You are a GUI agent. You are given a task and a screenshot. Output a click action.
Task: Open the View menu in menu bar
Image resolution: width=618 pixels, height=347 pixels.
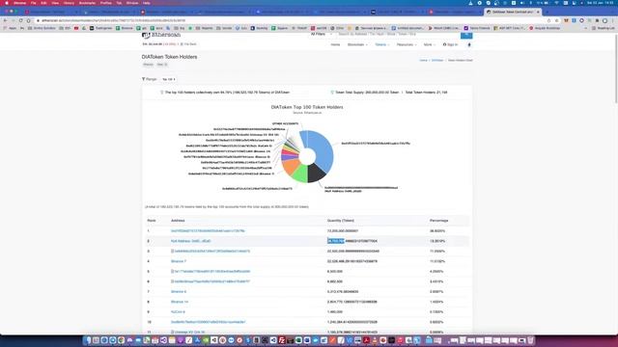(x=55, y=3)
